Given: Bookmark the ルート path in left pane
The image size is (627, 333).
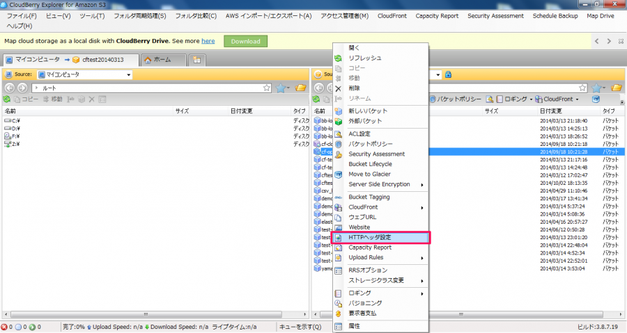Looking at the screenshot, I should [x=267, y=88].
